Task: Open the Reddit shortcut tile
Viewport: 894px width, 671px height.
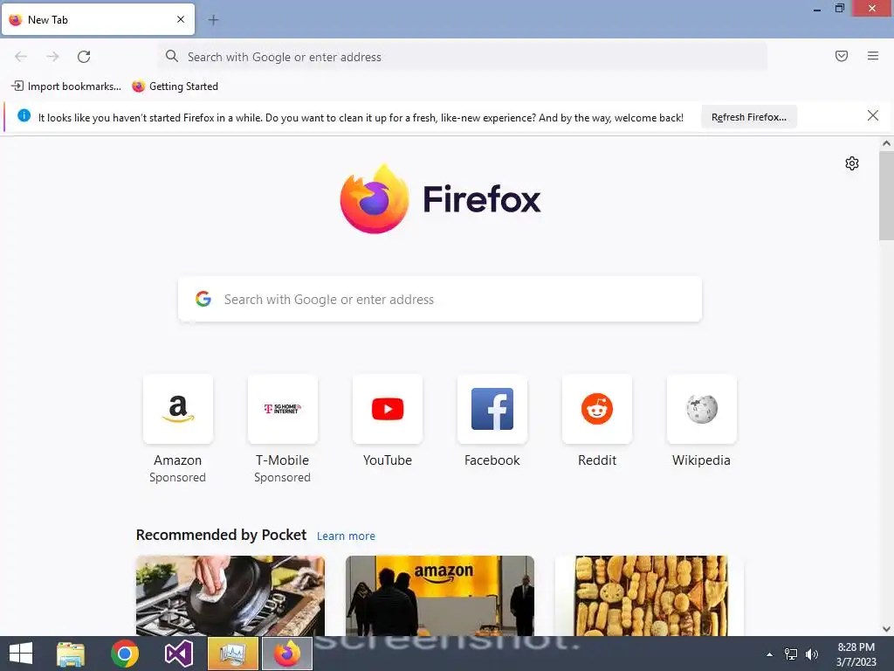Action: 597,409
